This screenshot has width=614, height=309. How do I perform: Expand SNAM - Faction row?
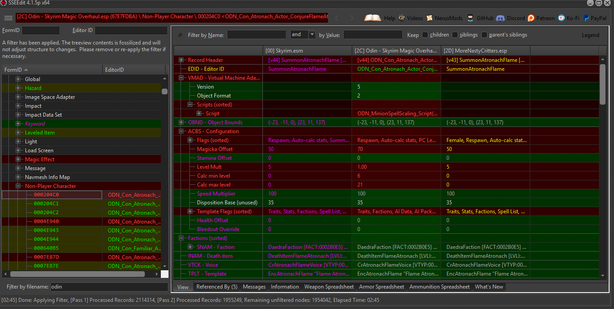click(x=190, y=247)
